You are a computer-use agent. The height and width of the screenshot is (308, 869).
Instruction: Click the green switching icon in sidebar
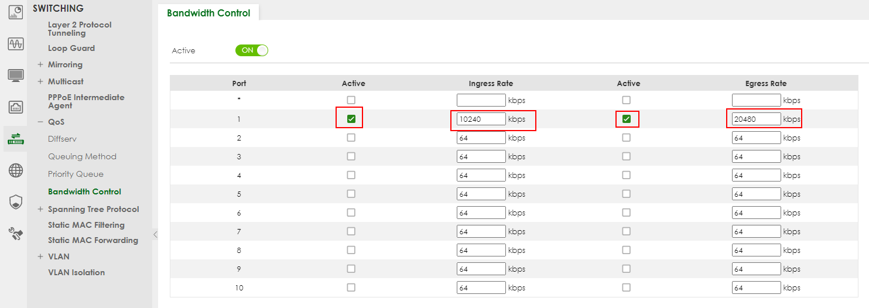(x=15, y=139)
